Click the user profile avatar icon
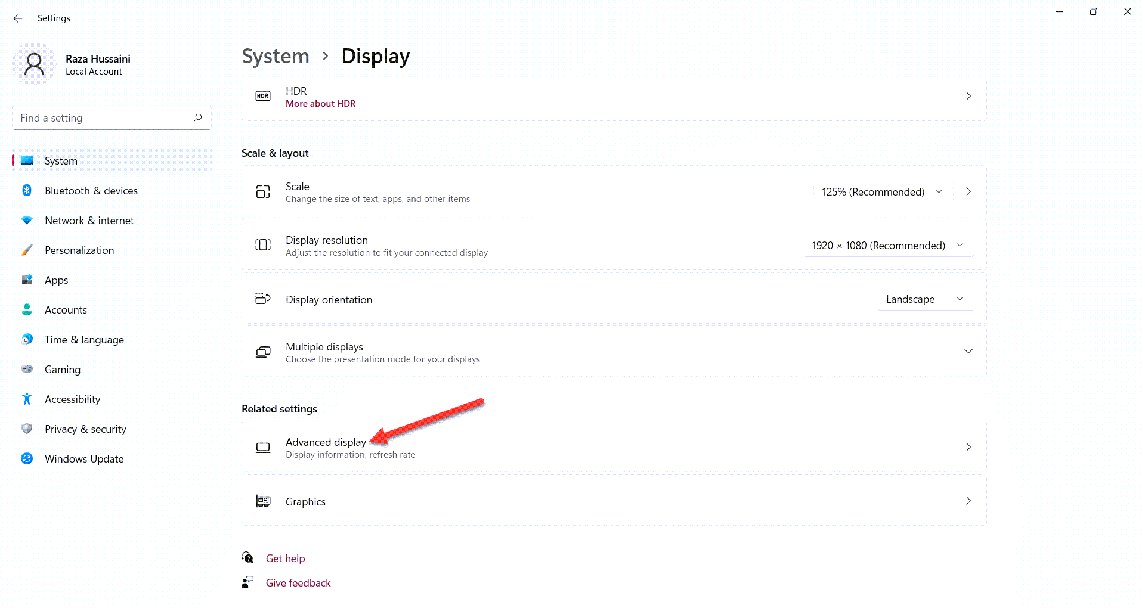This screenshot has height=608, width=1145. 34,64
